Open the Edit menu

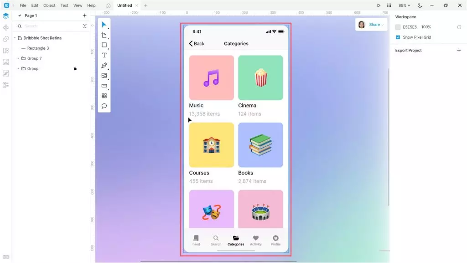point(35,5)
